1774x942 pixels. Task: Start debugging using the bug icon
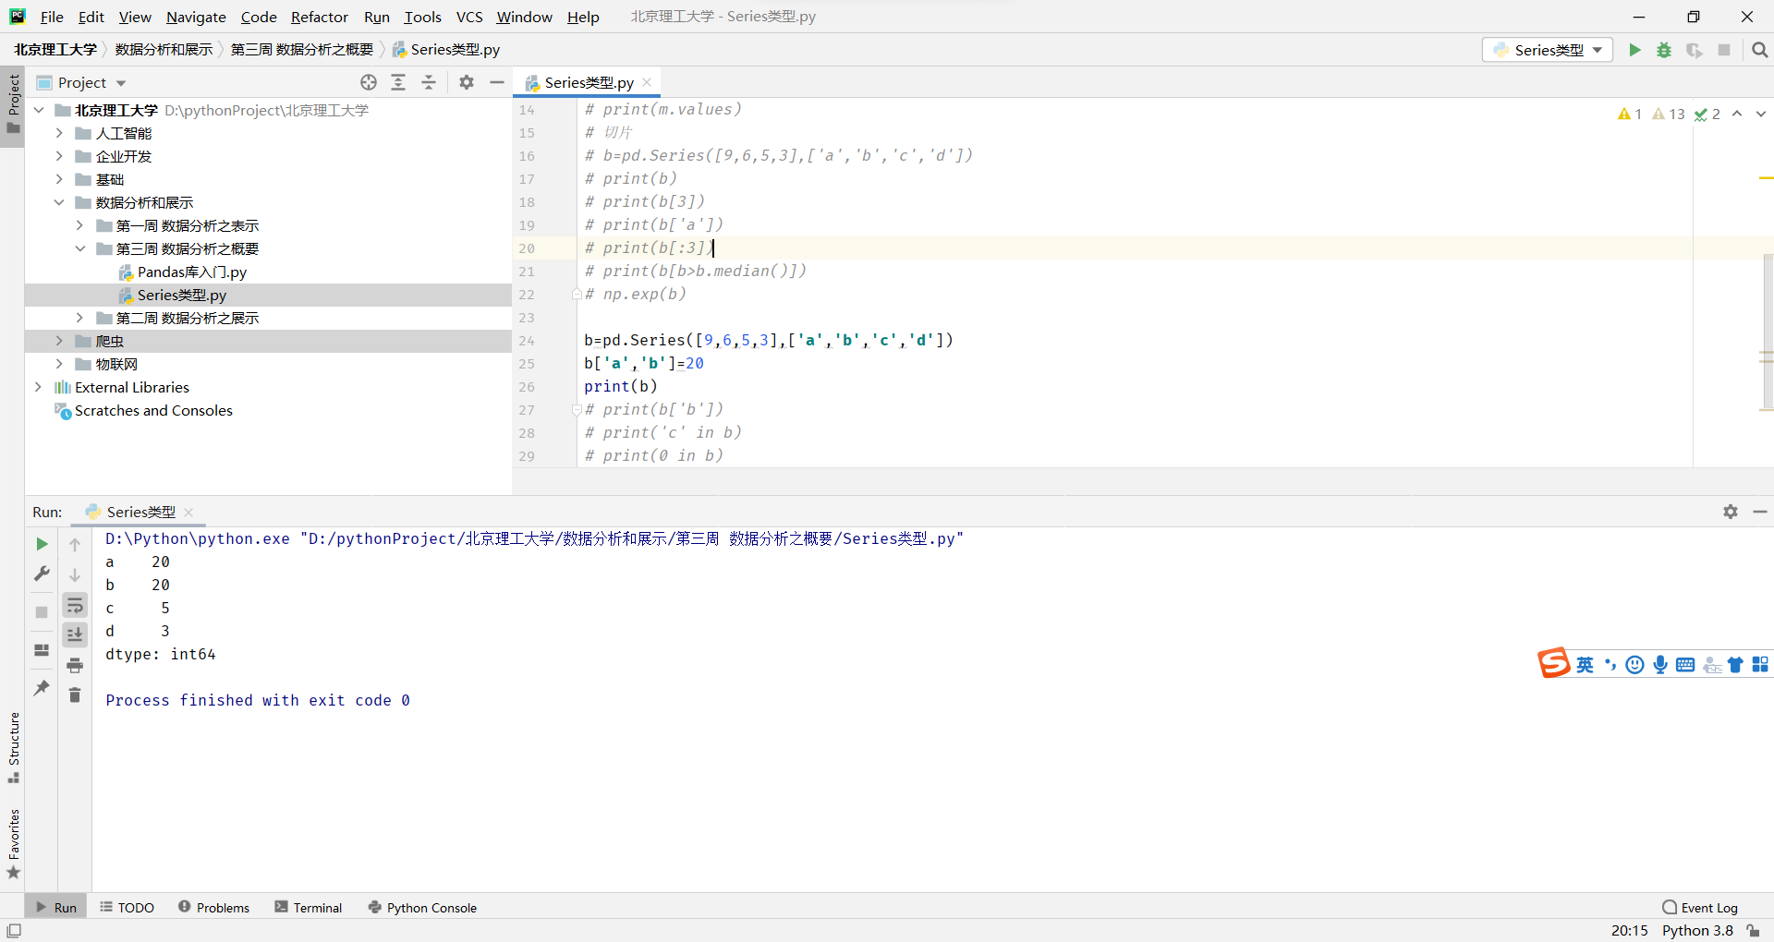tap(1664, 50)
